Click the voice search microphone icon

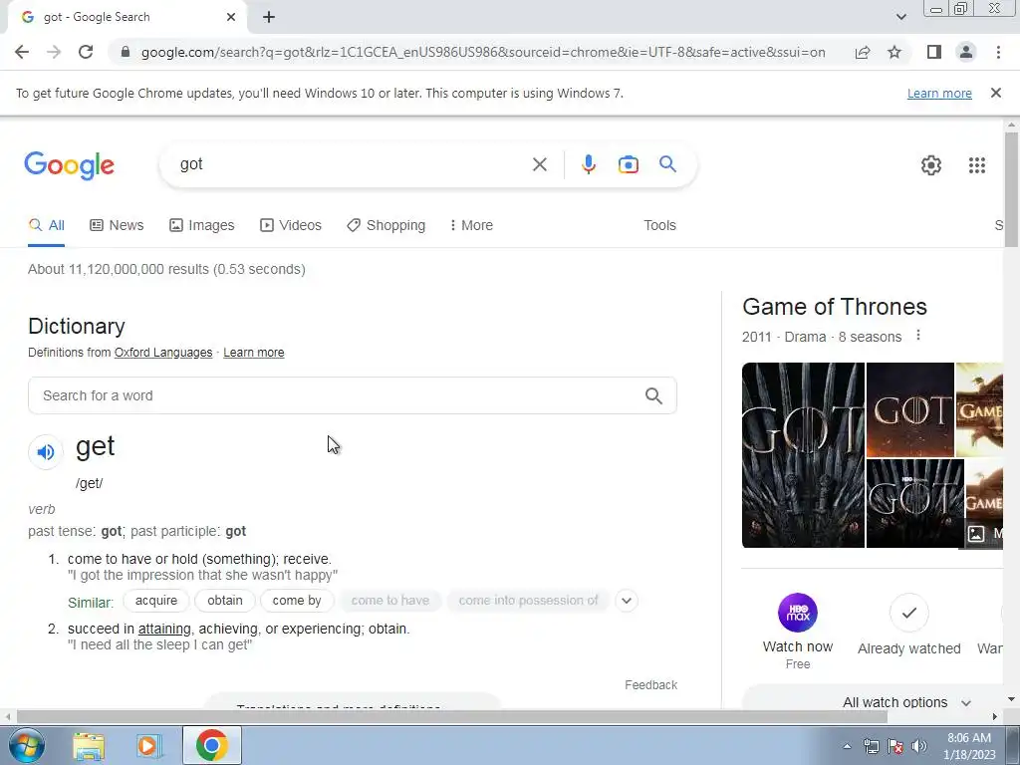pyautogui.click(x=588, y=164)
